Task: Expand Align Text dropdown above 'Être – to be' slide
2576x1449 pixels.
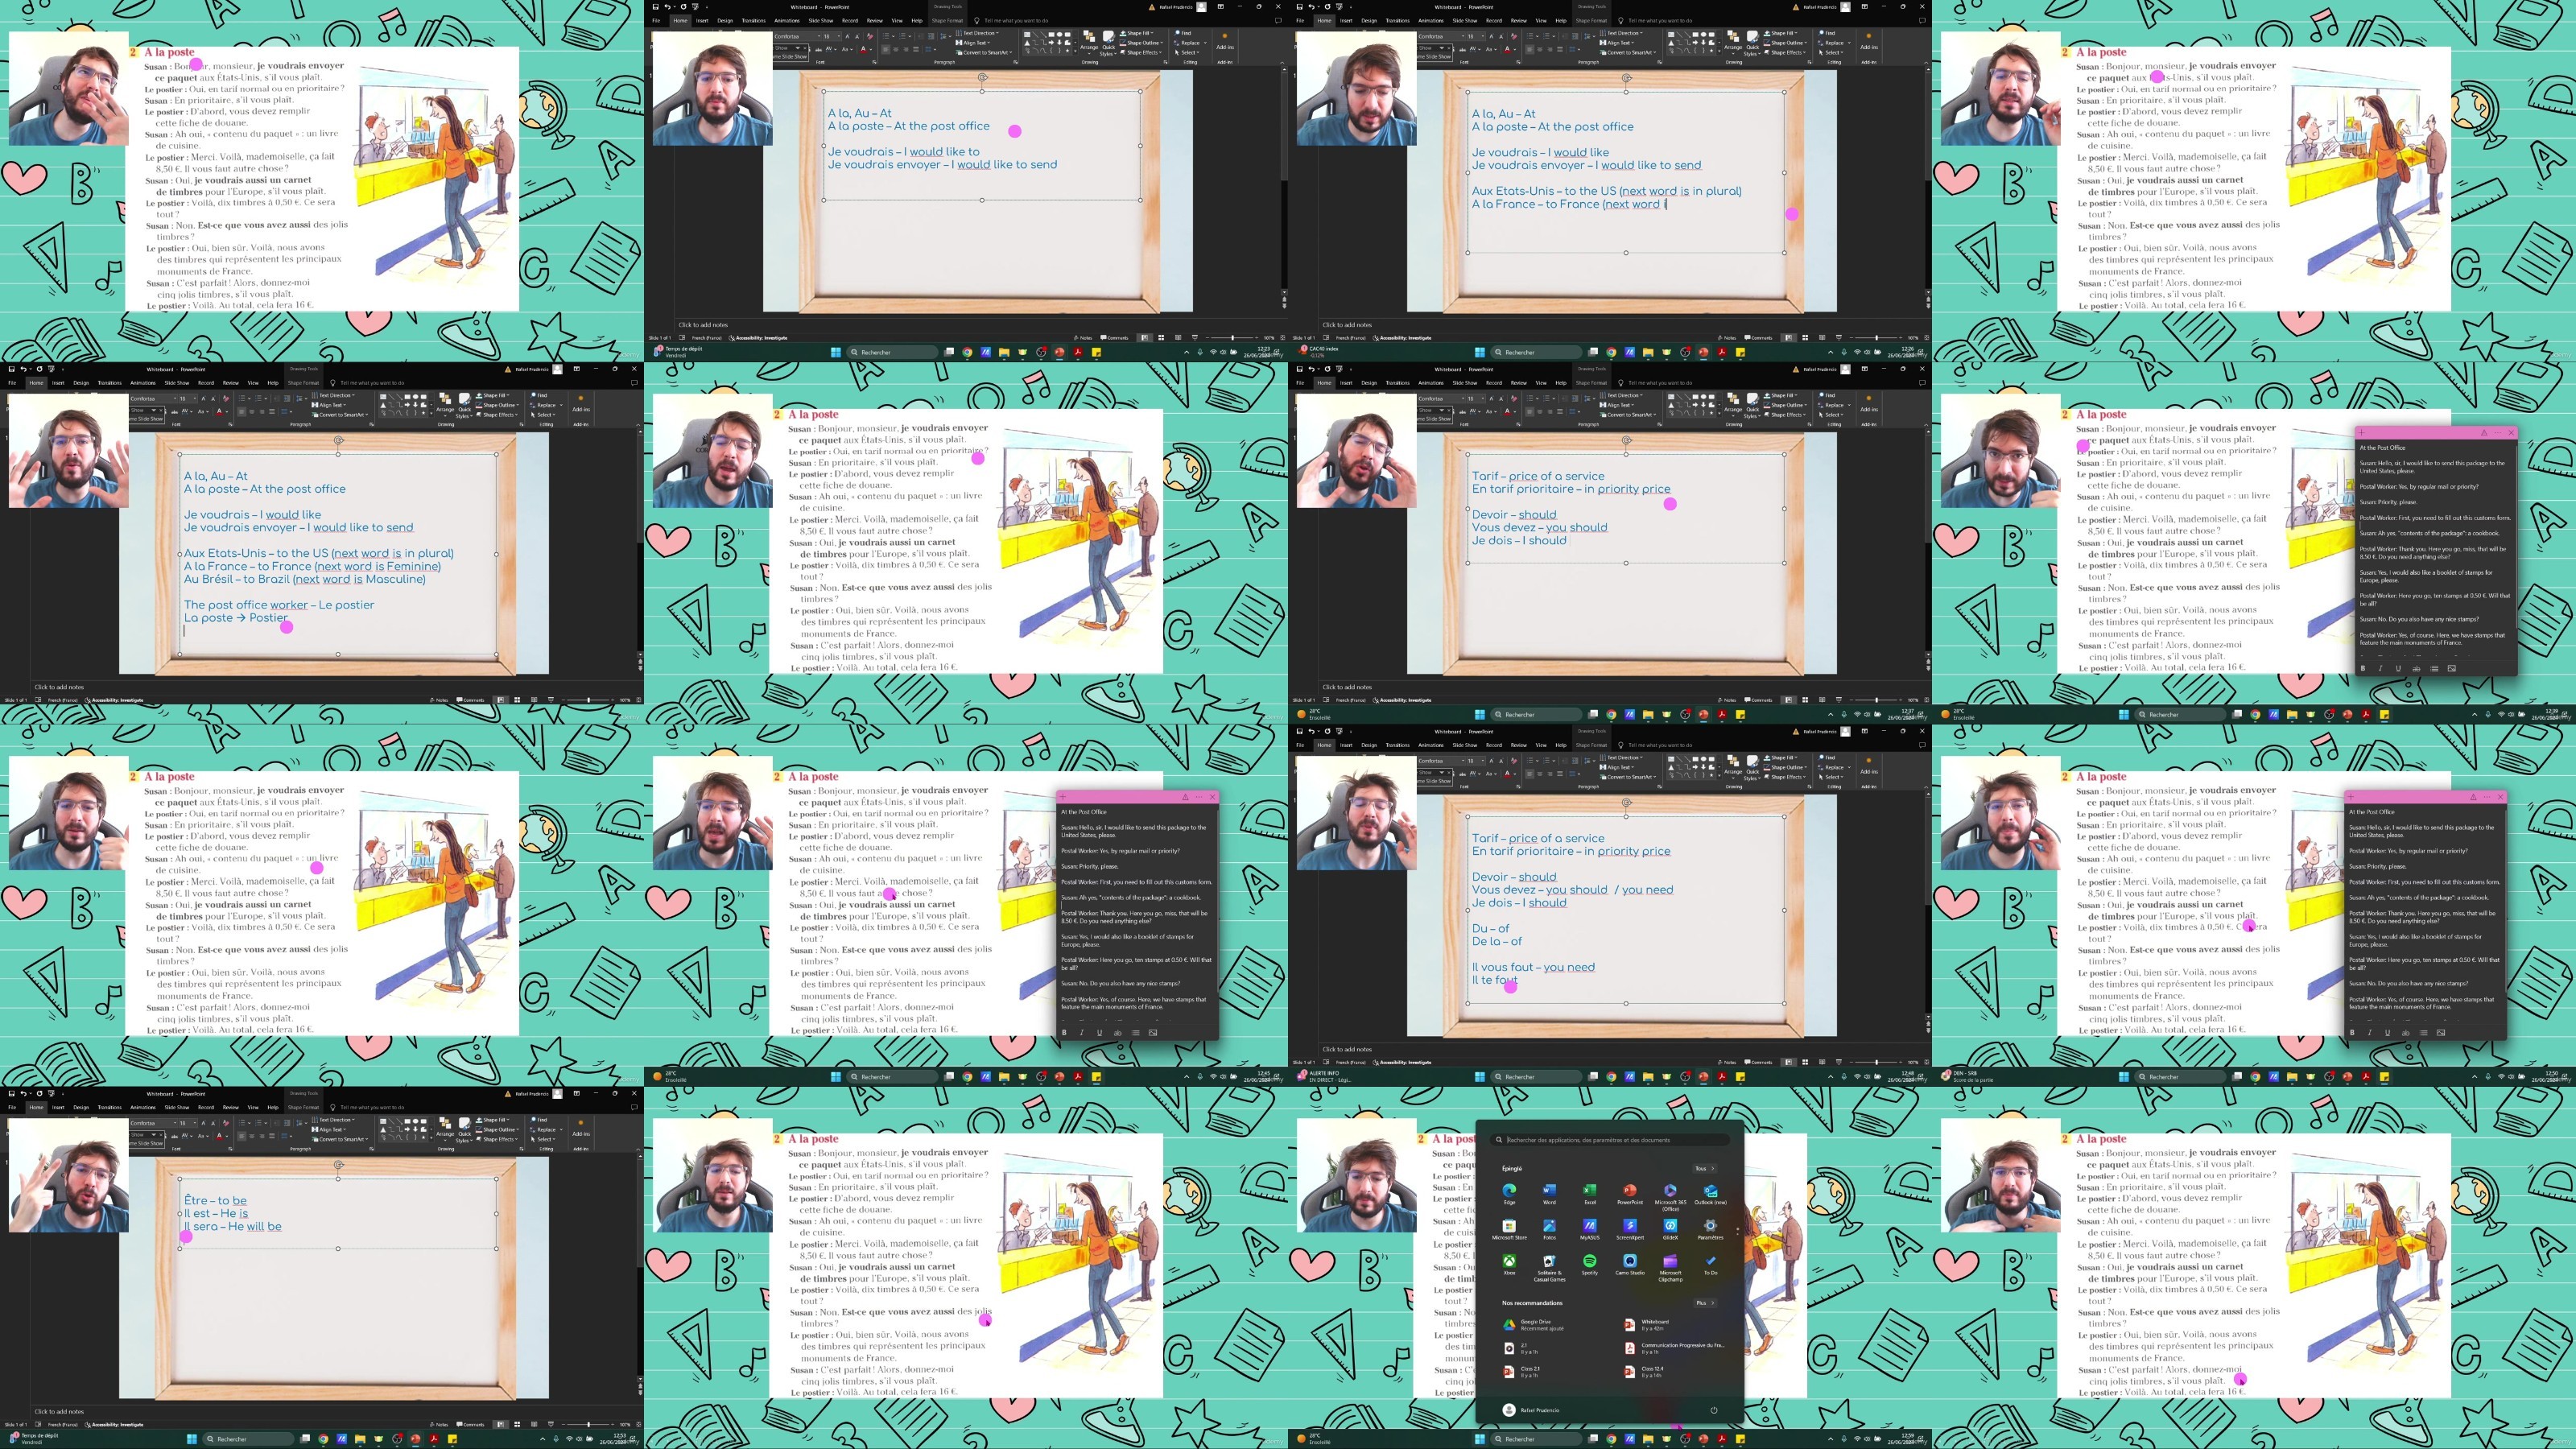Action: coord(330,1130)
